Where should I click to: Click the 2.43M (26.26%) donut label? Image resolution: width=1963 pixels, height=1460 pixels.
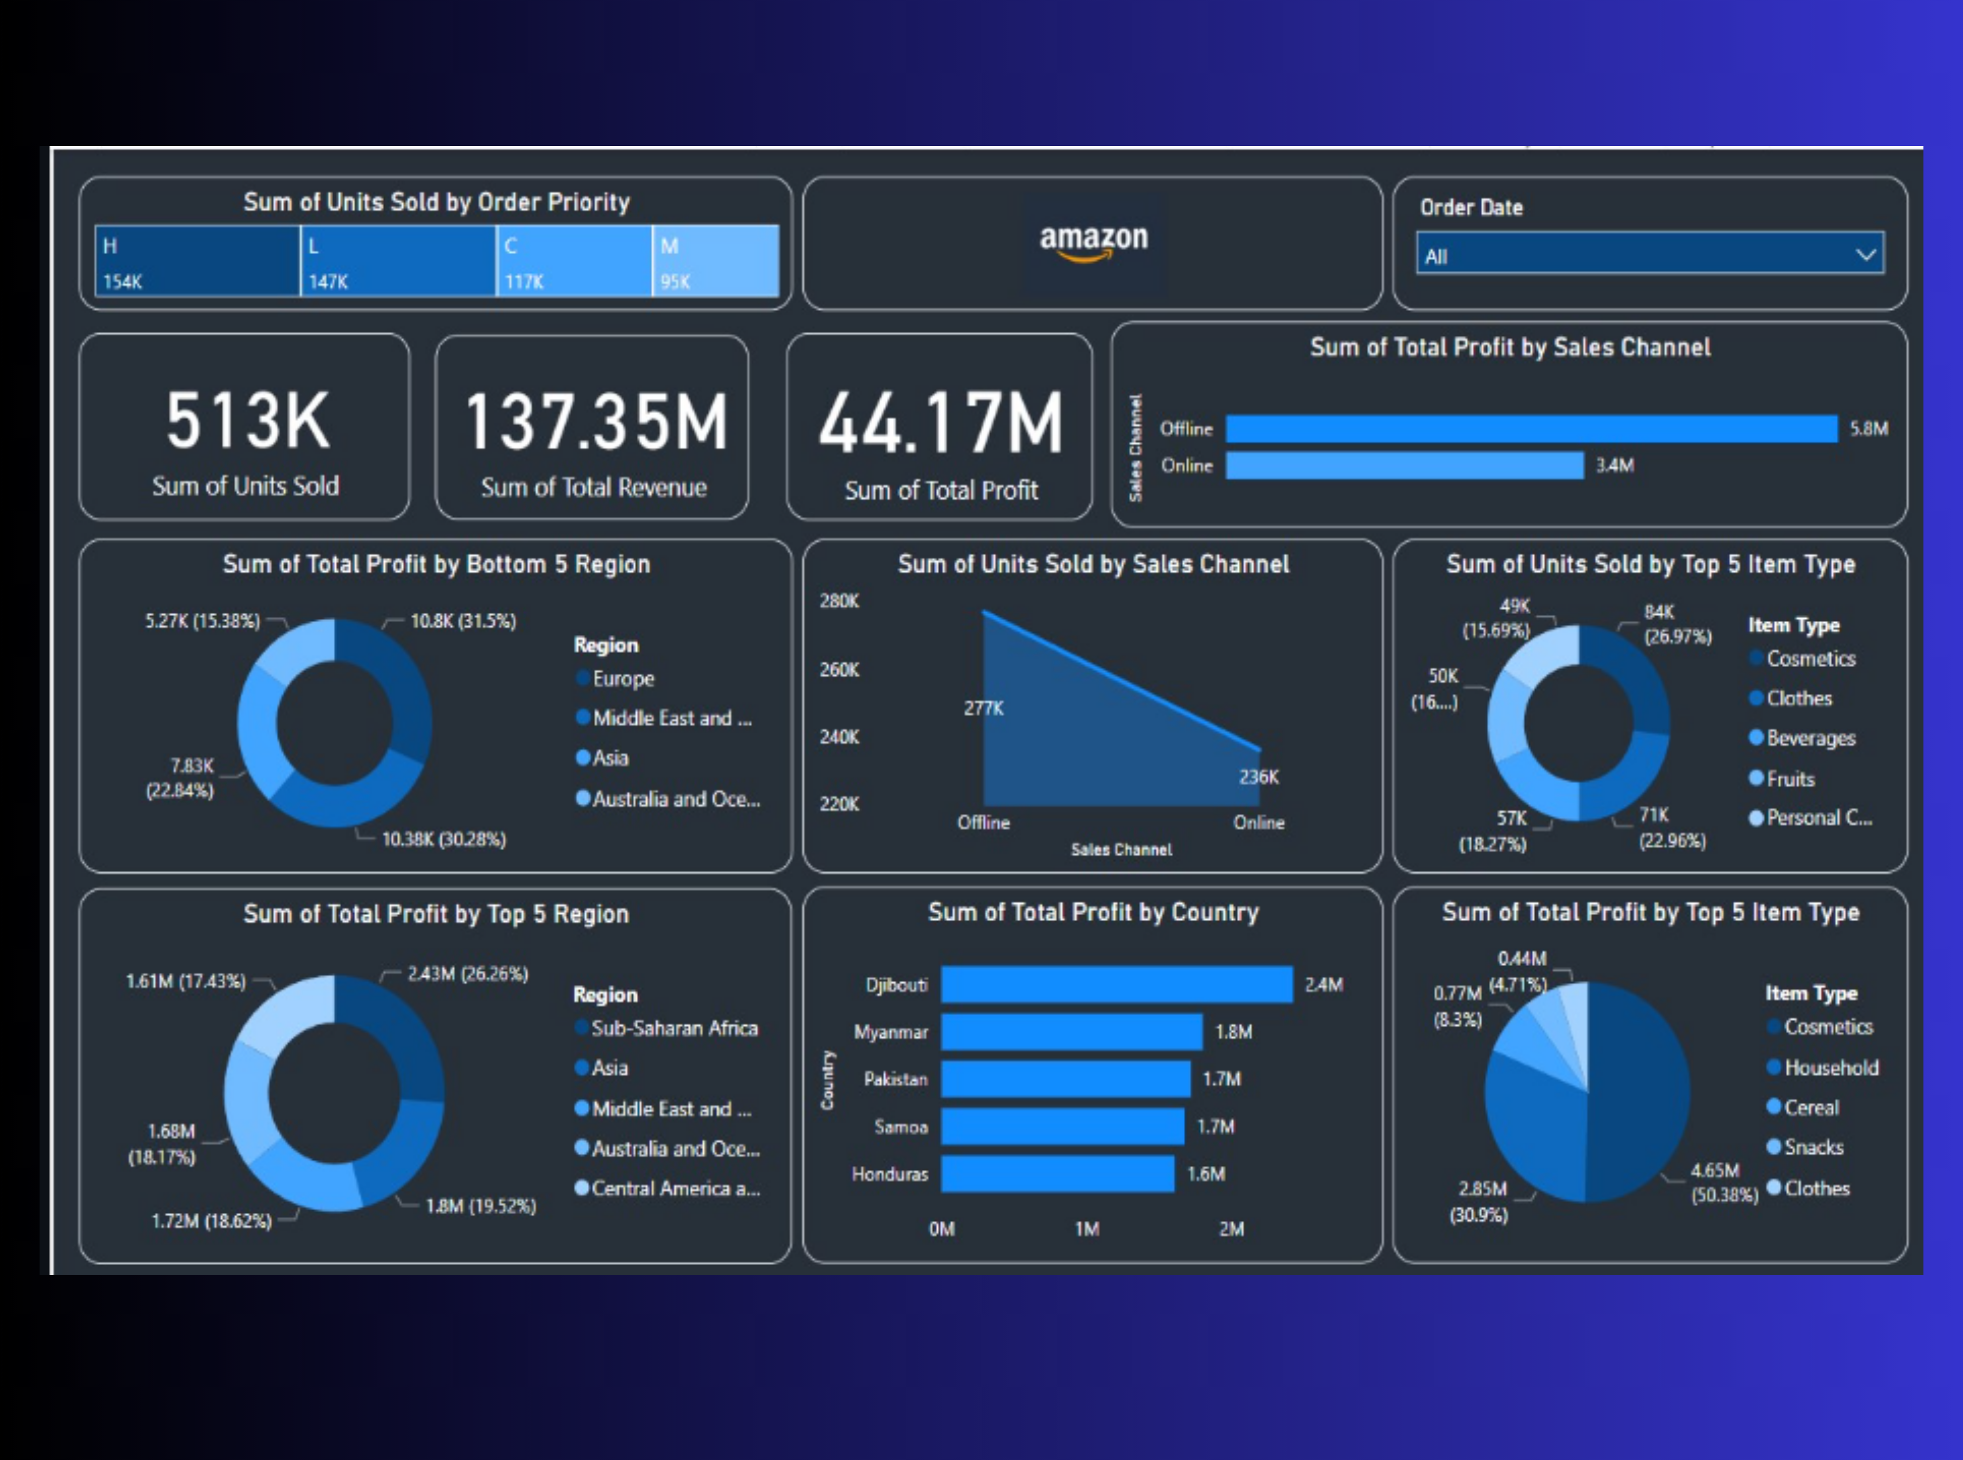tap(467, 974)
